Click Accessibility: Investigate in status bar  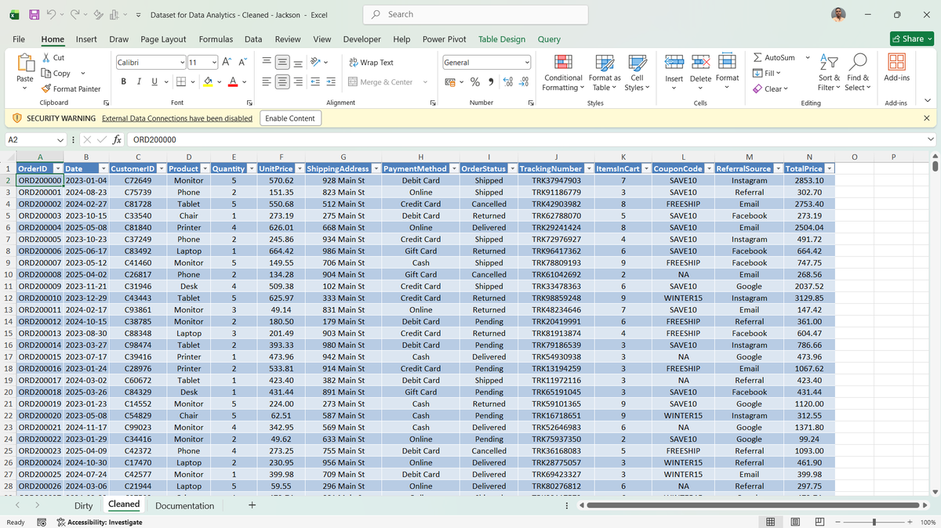pyautogui.click(x=100, y=523)
